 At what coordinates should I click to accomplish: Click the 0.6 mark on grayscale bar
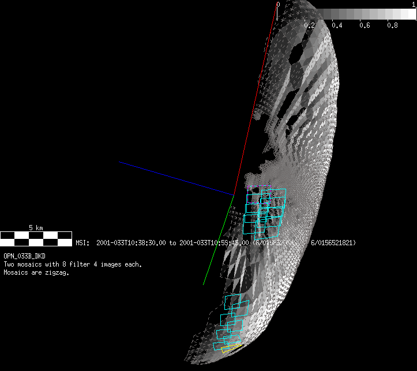tap(365, 25)
